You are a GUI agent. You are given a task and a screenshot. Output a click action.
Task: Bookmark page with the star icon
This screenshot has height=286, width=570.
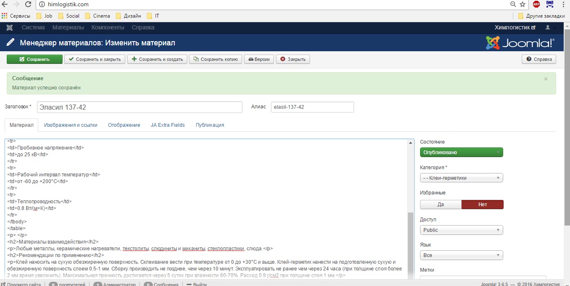tap(523, 5)
